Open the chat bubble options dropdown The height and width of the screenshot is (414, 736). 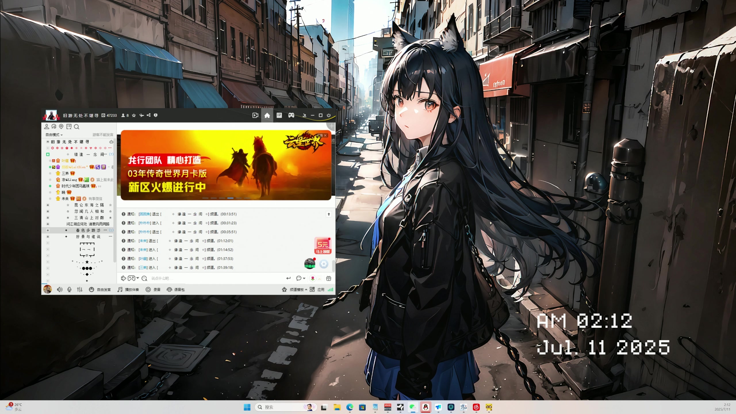[x=300, y=278]
